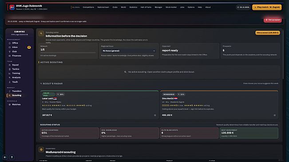This screenshot has height=162, width=289.
Task: Click the Scouting center magnifier icon
Action: click(x=41, y=34)
